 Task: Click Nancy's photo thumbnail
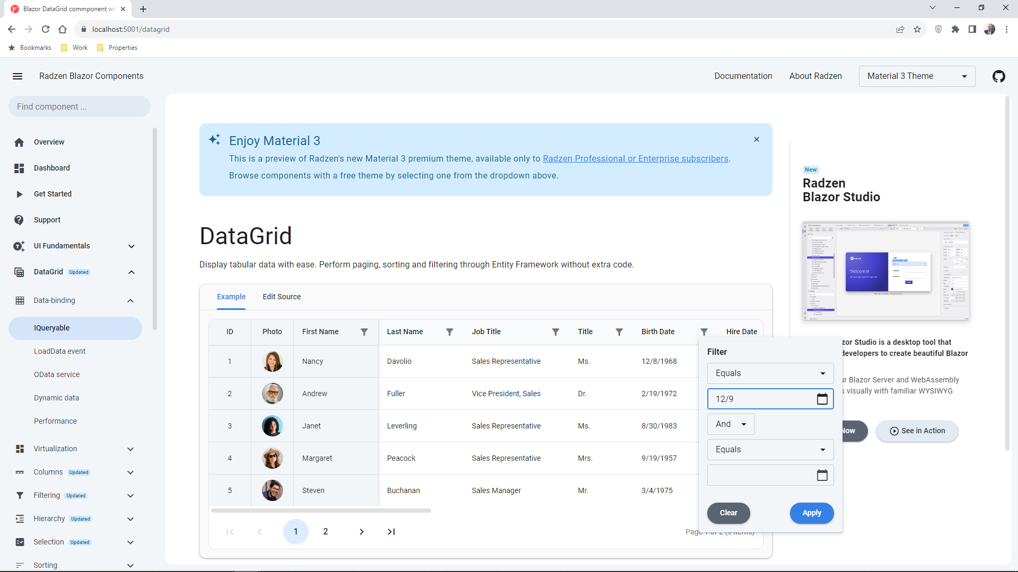pyautogui.click(x=273, y=362)
